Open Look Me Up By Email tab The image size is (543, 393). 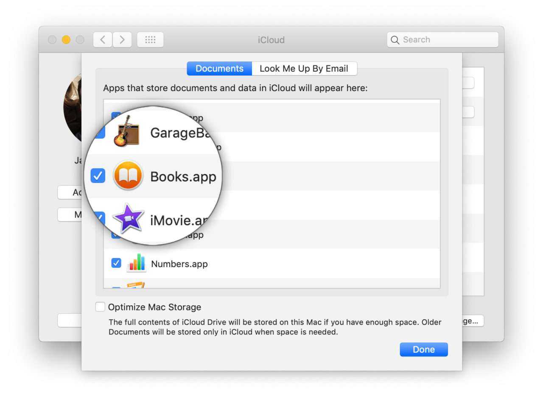click(x=304, y=69)
